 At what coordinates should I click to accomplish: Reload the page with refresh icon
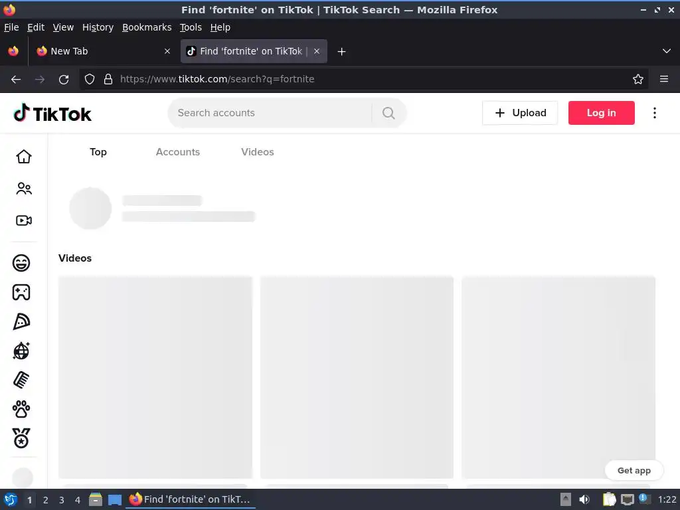pyautogui.click(x=64, y=79)
